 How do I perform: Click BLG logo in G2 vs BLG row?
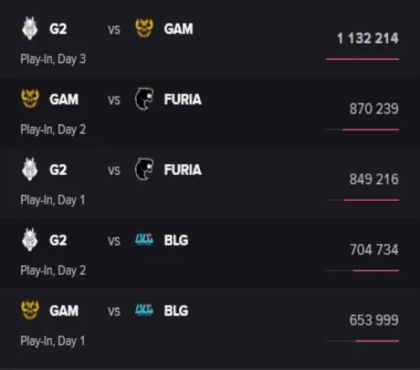[x=144, y=240]
